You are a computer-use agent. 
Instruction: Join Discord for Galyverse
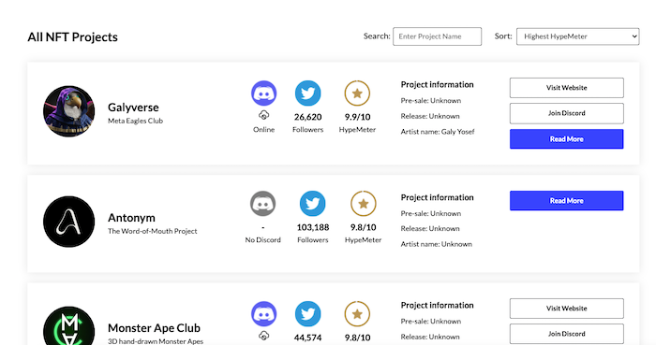(566, 113)
